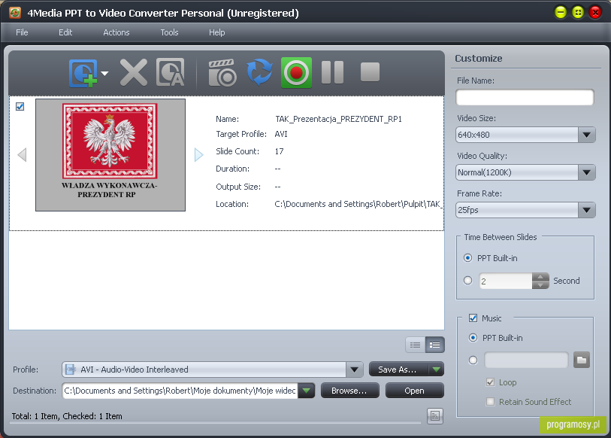611x438 pixels.
Task: Click the green Record button
Action: click(296, 72)
